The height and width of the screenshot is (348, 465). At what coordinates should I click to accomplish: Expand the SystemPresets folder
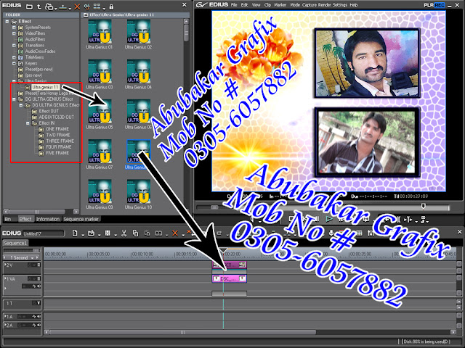click(x=14, y=28)
